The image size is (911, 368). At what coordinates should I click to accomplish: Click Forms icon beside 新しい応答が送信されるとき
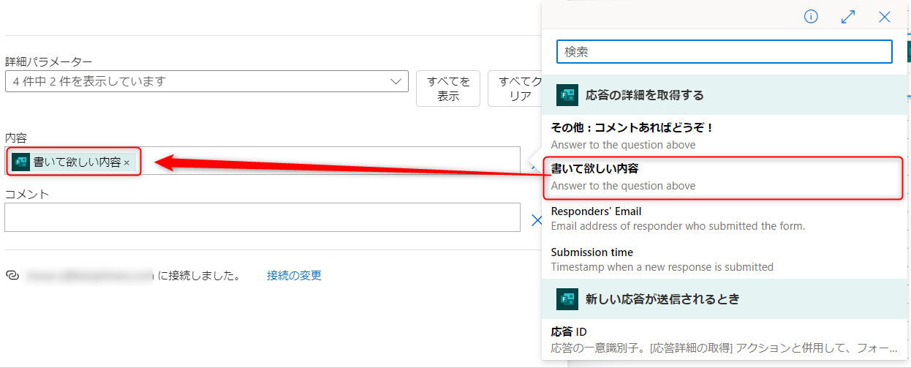pos(567,299)
